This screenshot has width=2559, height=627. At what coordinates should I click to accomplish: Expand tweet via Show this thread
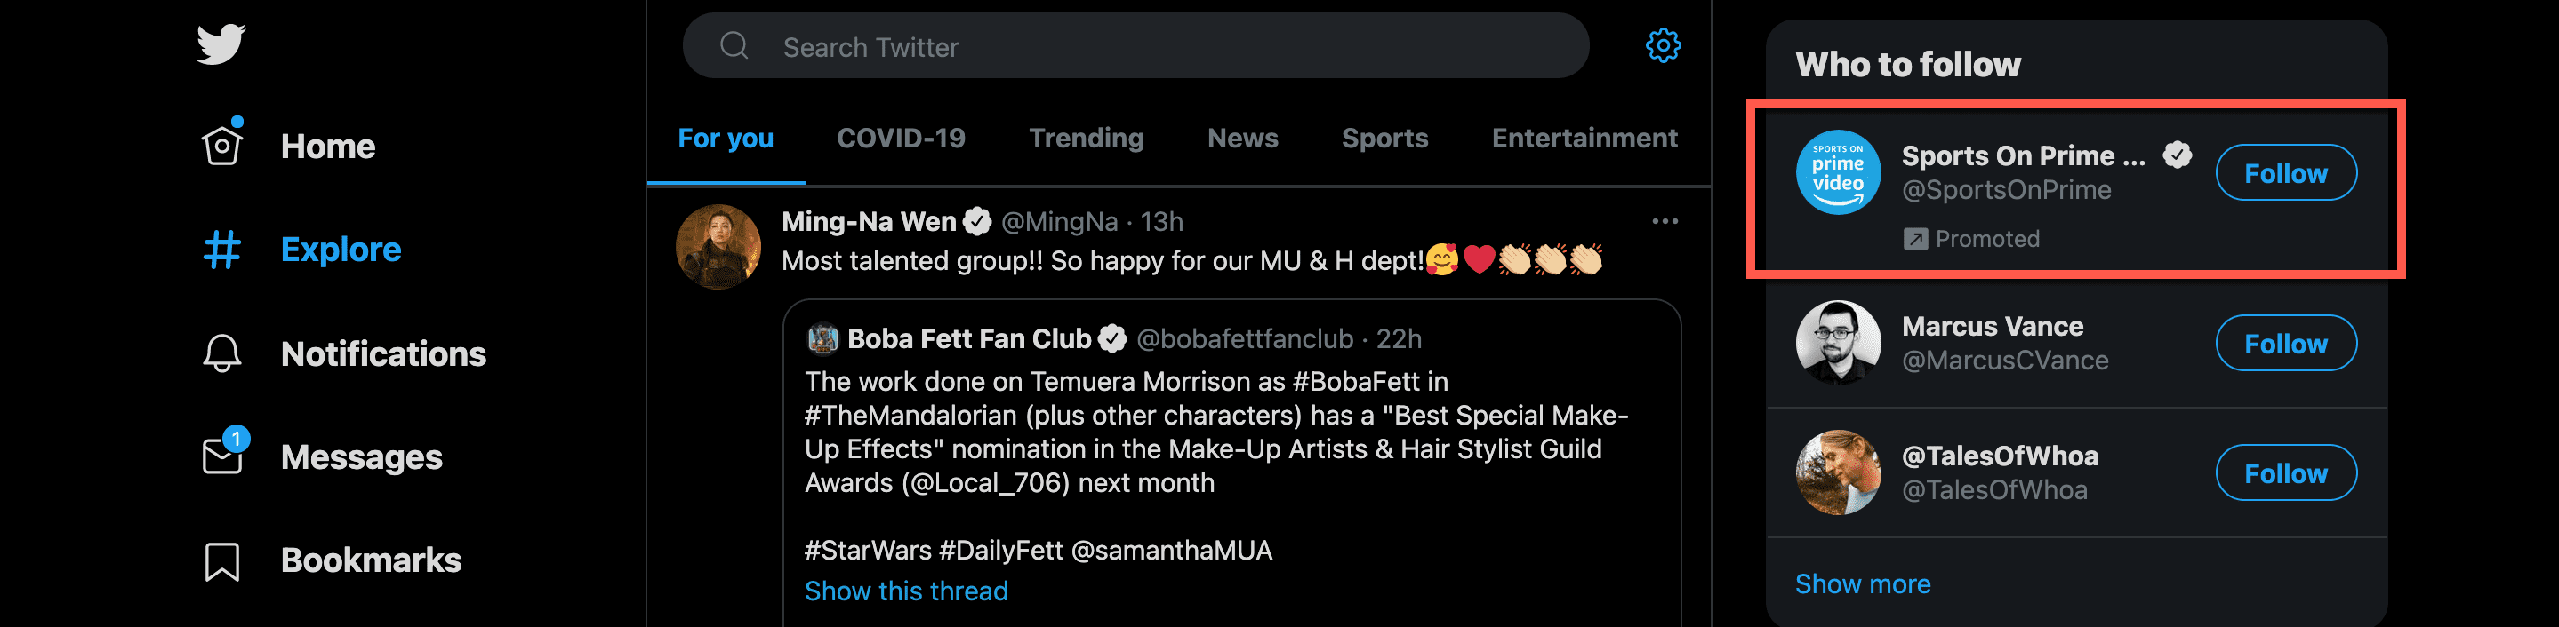click(906, 591)
